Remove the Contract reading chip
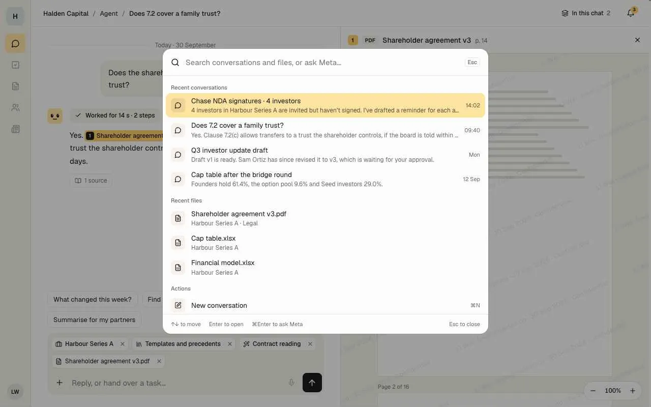Screen dimensions: 651x407 (x=310, y=344)
